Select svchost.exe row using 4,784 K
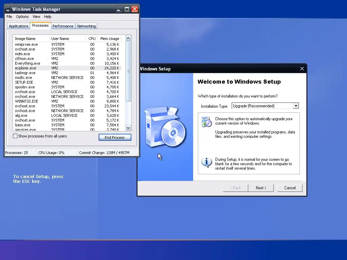 (x=67, y=111)
